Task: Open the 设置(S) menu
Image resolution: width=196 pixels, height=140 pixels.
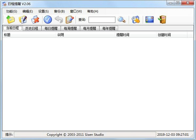Action: (x=43, y=11)
